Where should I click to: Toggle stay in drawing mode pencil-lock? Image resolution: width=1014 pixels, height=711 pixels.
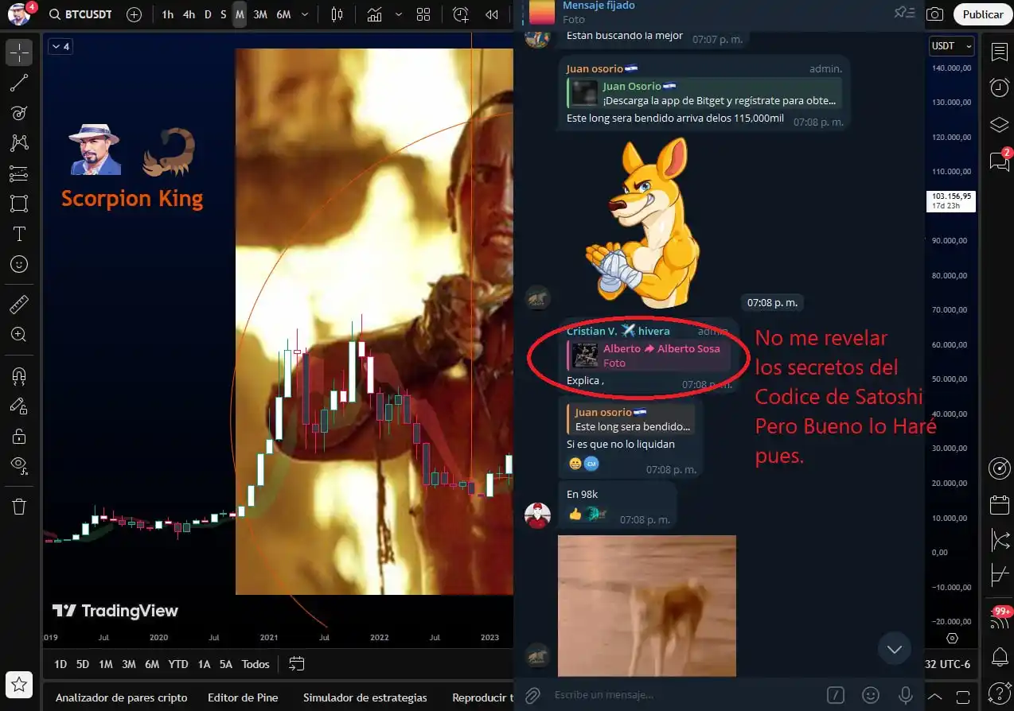19,406
